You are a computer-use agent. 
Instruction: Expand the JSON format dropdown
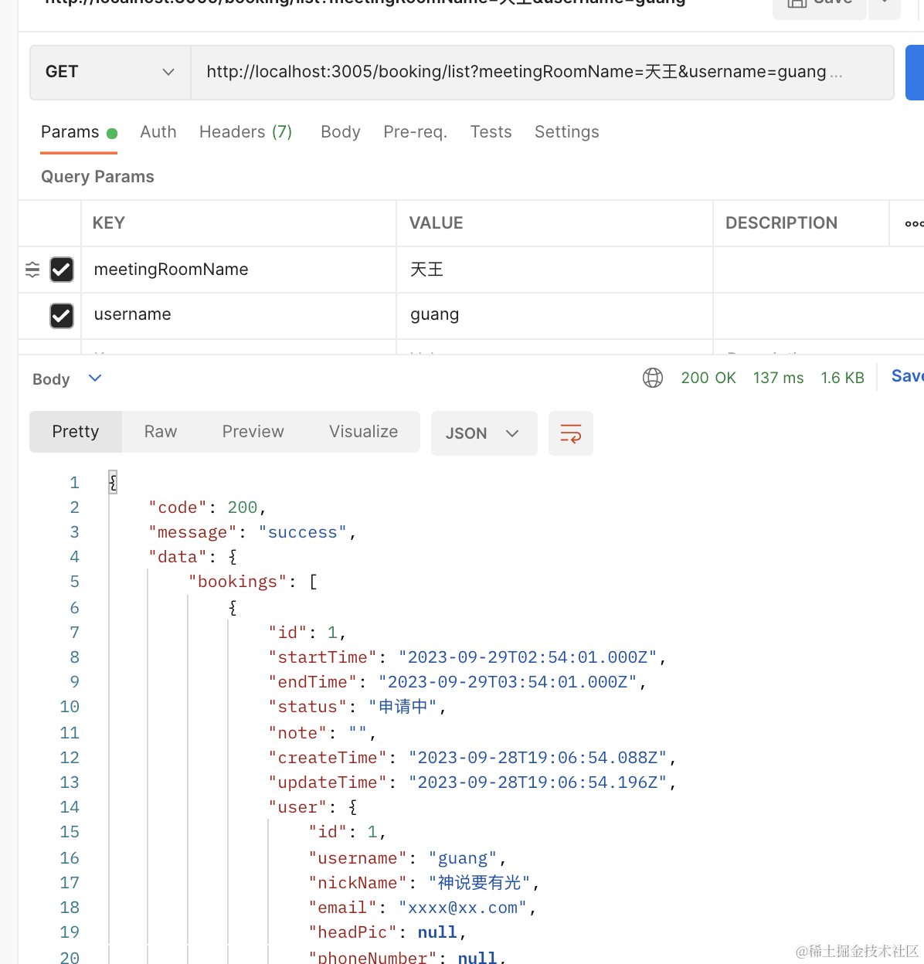coord(484,433)
